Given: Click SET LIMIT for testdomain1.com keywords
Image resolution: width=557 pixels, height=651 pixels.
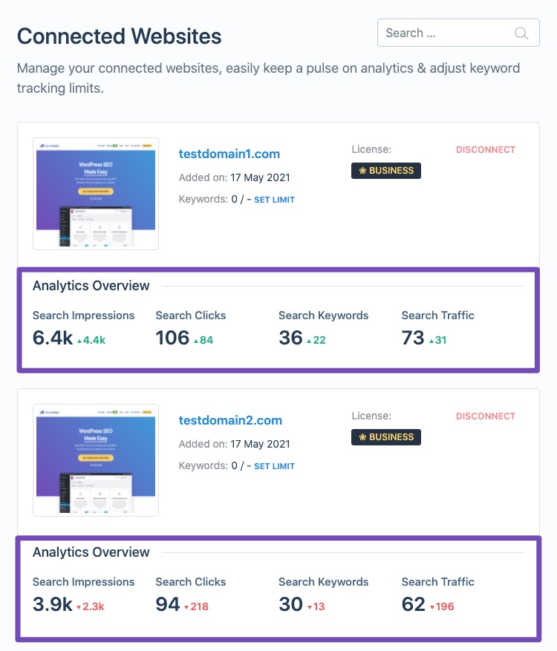Looking at the screenshot, I should pos(274,200).
